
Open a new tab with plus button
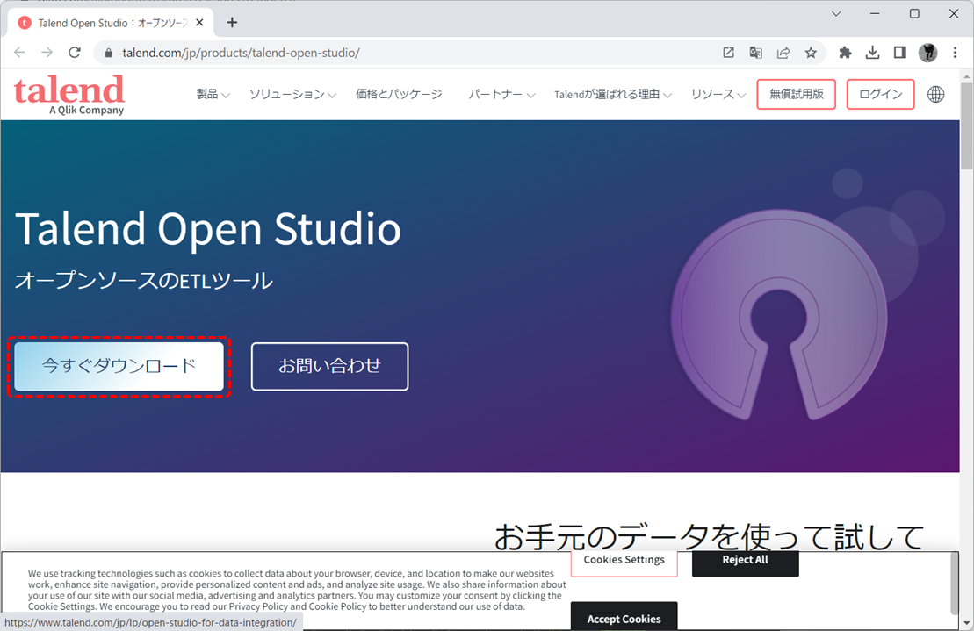pos(232,22)
